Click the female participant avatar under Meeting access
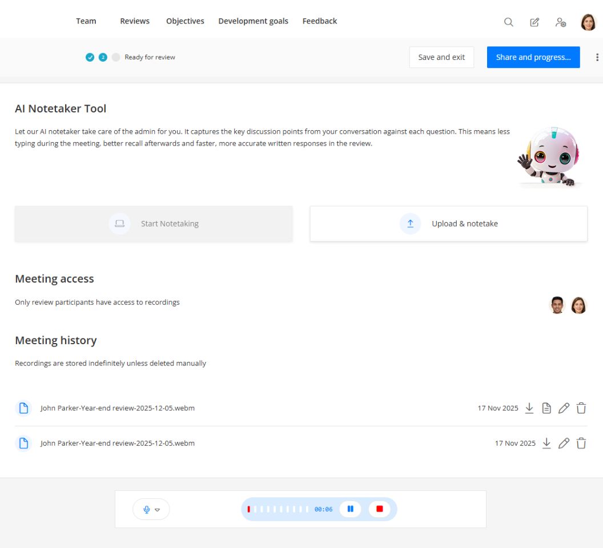This screenshot has width=603, height=548. (x=578, y=305)
